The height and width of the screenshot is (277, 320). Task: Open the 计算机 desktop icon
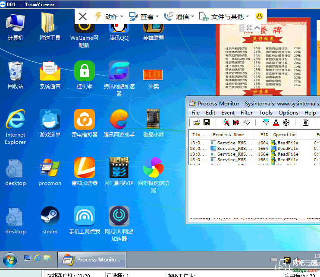click(x=16, y=27)
